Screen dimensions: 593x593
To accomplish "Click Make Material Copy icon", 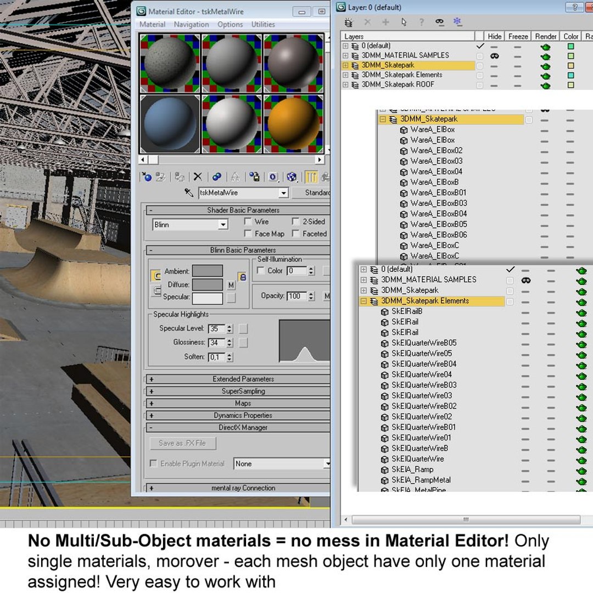I will pyautogui.click(x=217, y=177).
